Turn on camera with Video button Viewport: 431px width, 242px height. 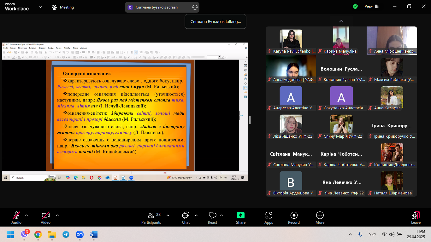pos(45,217)
